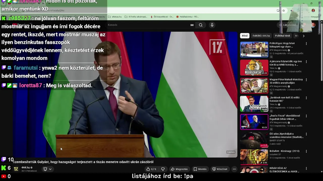Toggle the notification bell for 444.hu
The height and width of the screenshot is (181, 323).
(45, 169)
